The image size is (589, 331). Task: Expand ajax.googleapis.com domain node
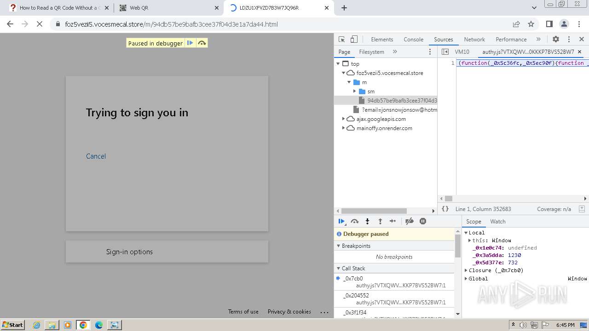343,119
